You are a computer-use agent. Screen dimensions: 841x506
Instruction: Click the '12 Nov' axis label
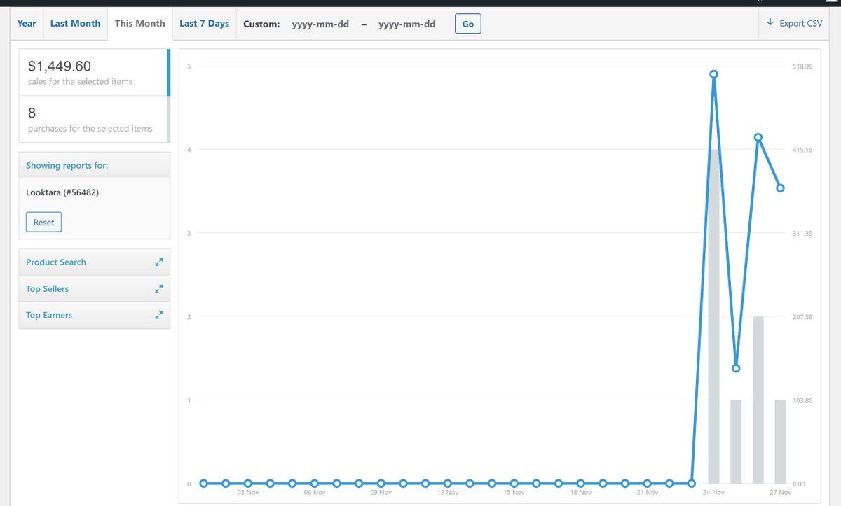447,493
